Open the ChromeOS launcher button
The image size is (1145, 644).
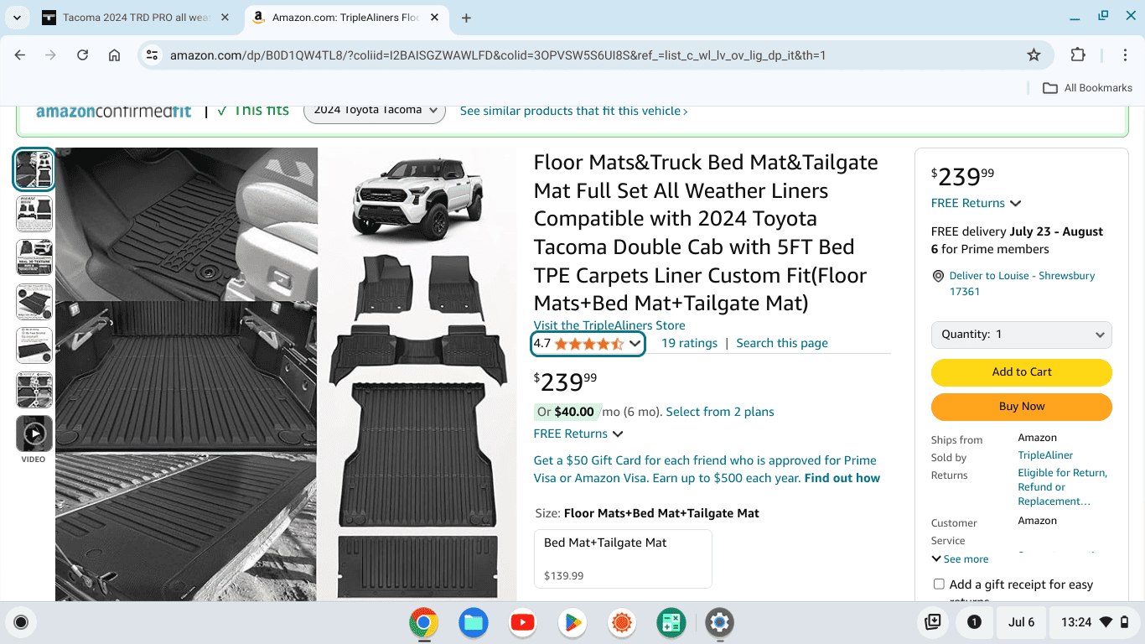21,622
